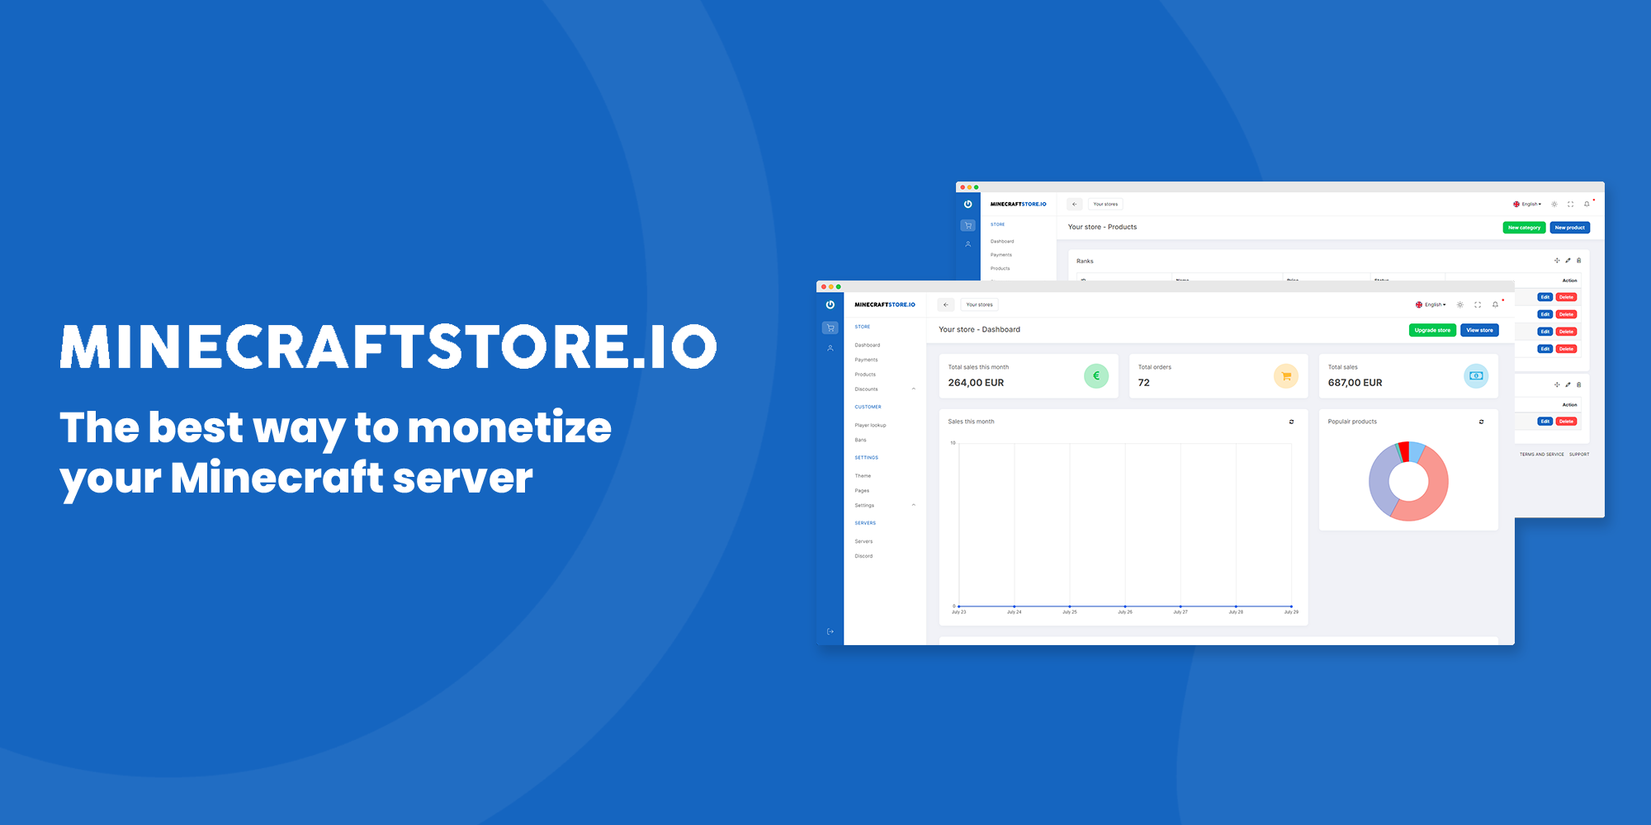Screen dimensions: 1651x825
Task: Expand the Discounts chevron in the Dashboard sidebar
Action: 913,389
